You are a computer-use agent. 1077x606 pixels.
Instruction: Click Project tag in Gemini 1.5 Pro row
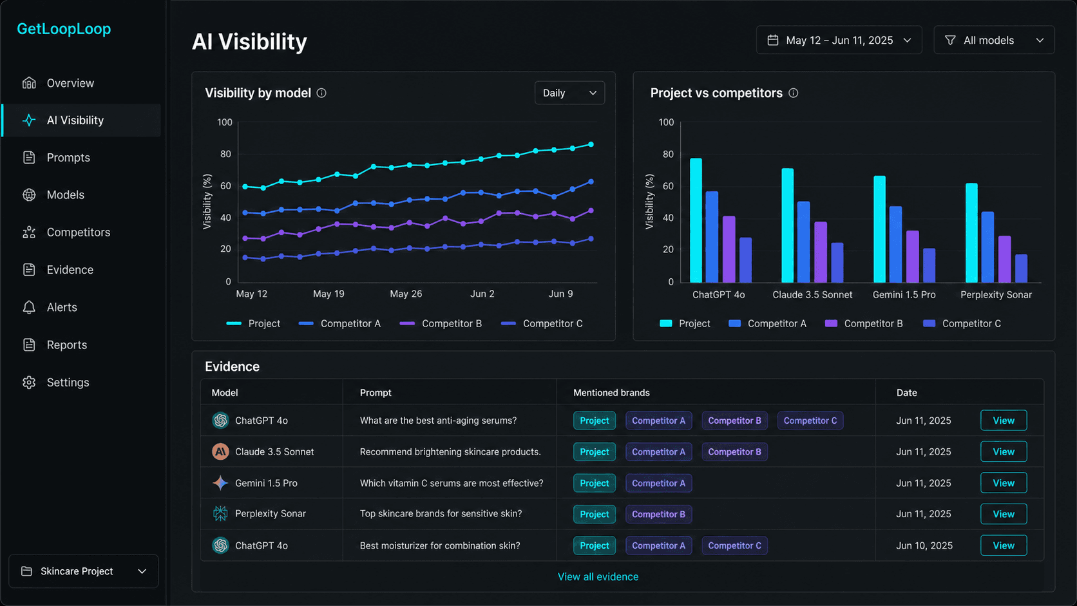coord(594,483)
